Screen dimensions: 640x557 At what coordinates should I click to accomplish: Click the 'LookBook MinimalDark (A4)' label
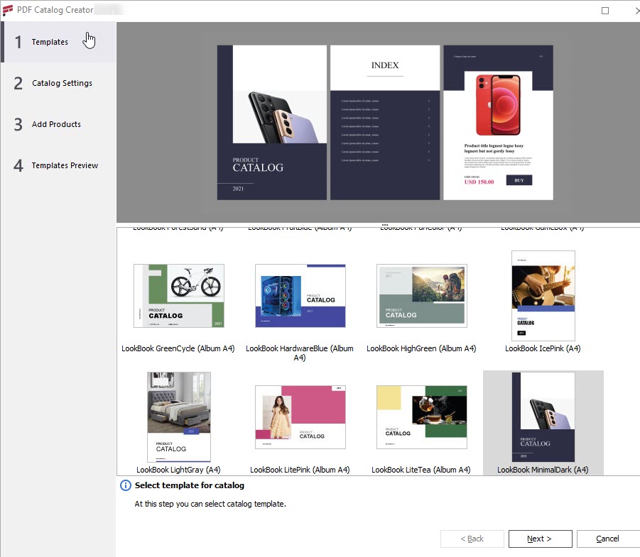point(543,470)
